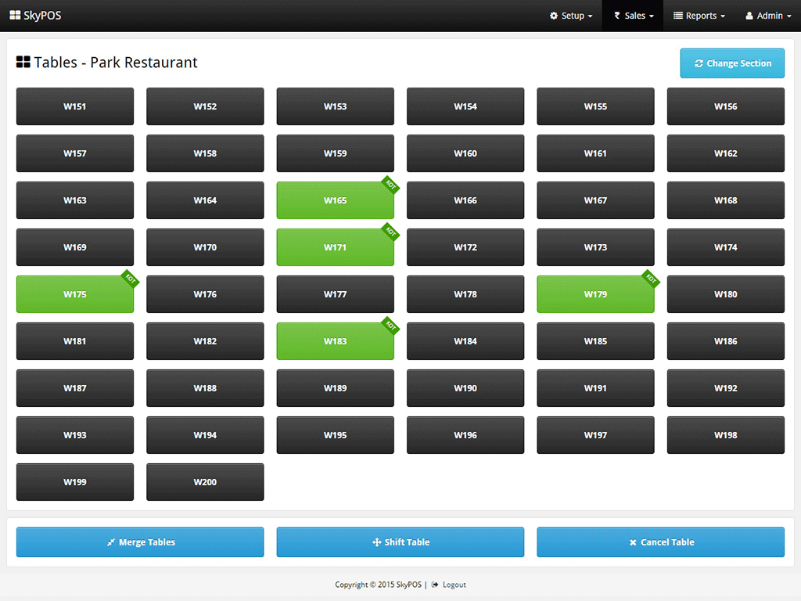The height and width of the screenshot is (601, 801).
Task: Click the SkyPOS brand name text
Action: pos(42,16)
